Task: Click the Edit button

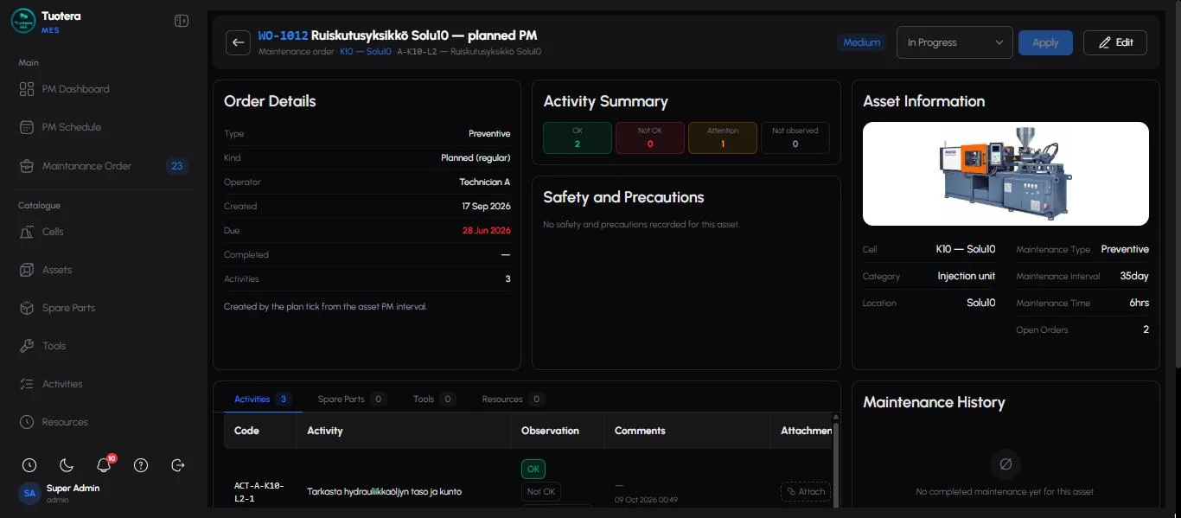Action: tap(1115, 42)
